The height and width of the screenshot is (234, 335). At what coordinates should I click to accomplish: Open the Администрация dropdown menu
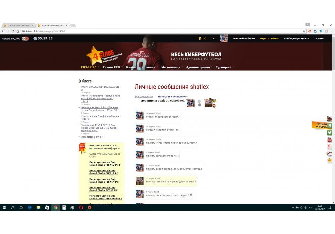199,67
